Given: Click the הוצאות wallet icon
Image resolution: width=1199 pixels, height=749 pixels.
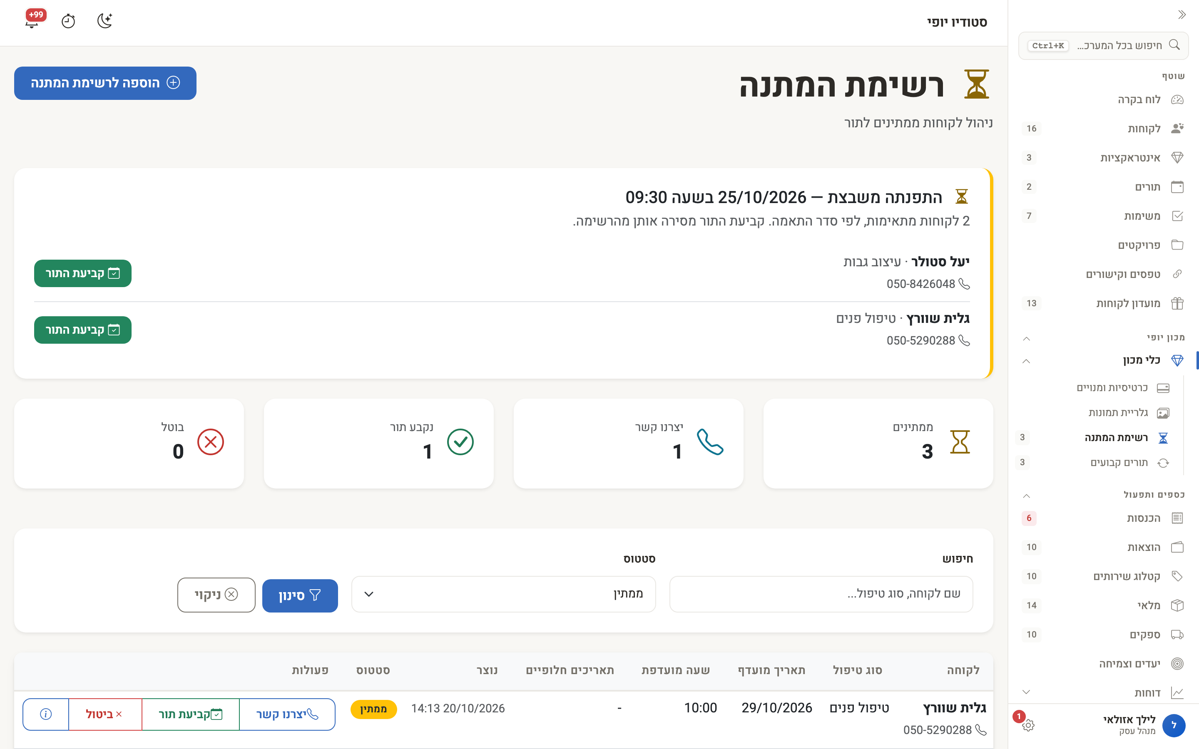Looking at the screenshot, I should 1177,547.
